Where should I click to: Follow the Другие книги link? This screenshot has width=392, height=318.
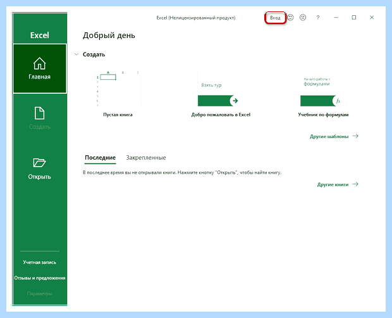coord(338,184)
